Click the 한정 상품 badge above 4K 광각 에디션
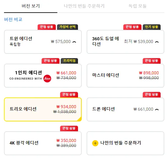168x158 pixels. (69, 128)
